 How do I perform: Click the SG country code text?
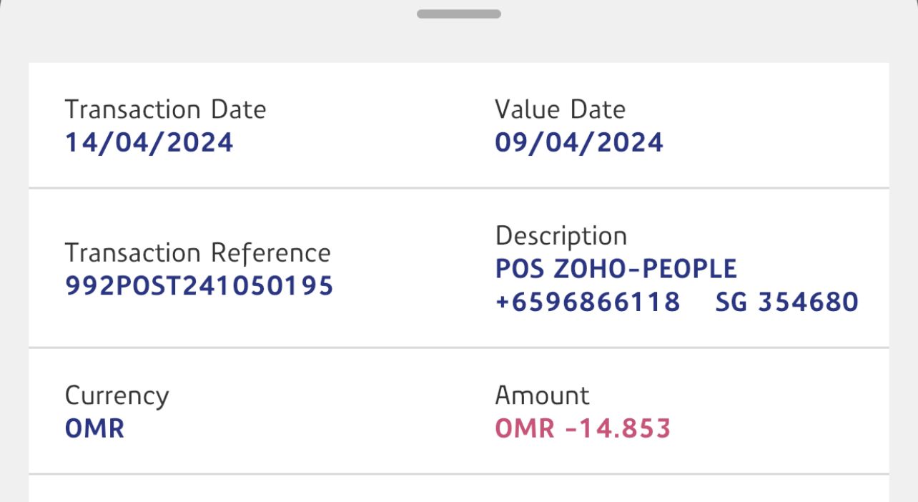[x=731, y=302]
